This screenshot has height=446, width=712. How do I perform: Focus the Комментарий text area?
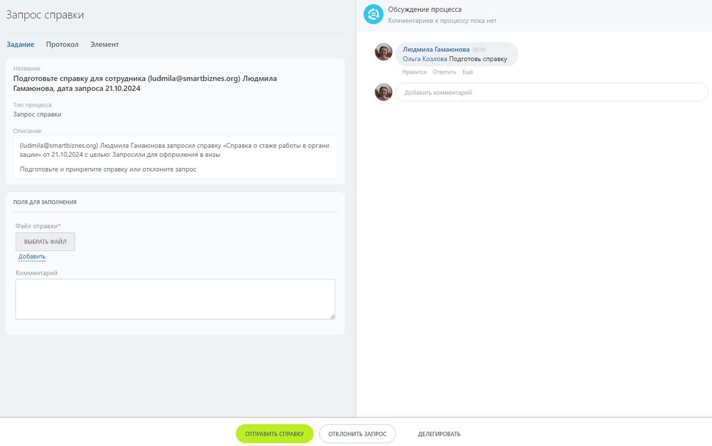point(175,299)
